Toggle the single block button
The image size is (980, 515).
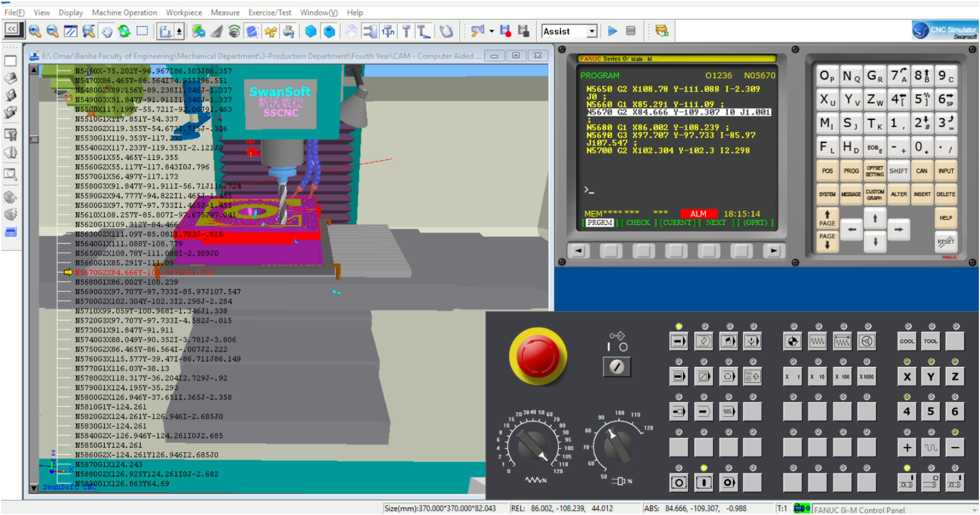[x=679, y=377]
